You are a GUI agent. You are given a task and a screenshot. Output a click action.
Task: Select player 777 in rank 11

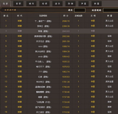point(43,72)
